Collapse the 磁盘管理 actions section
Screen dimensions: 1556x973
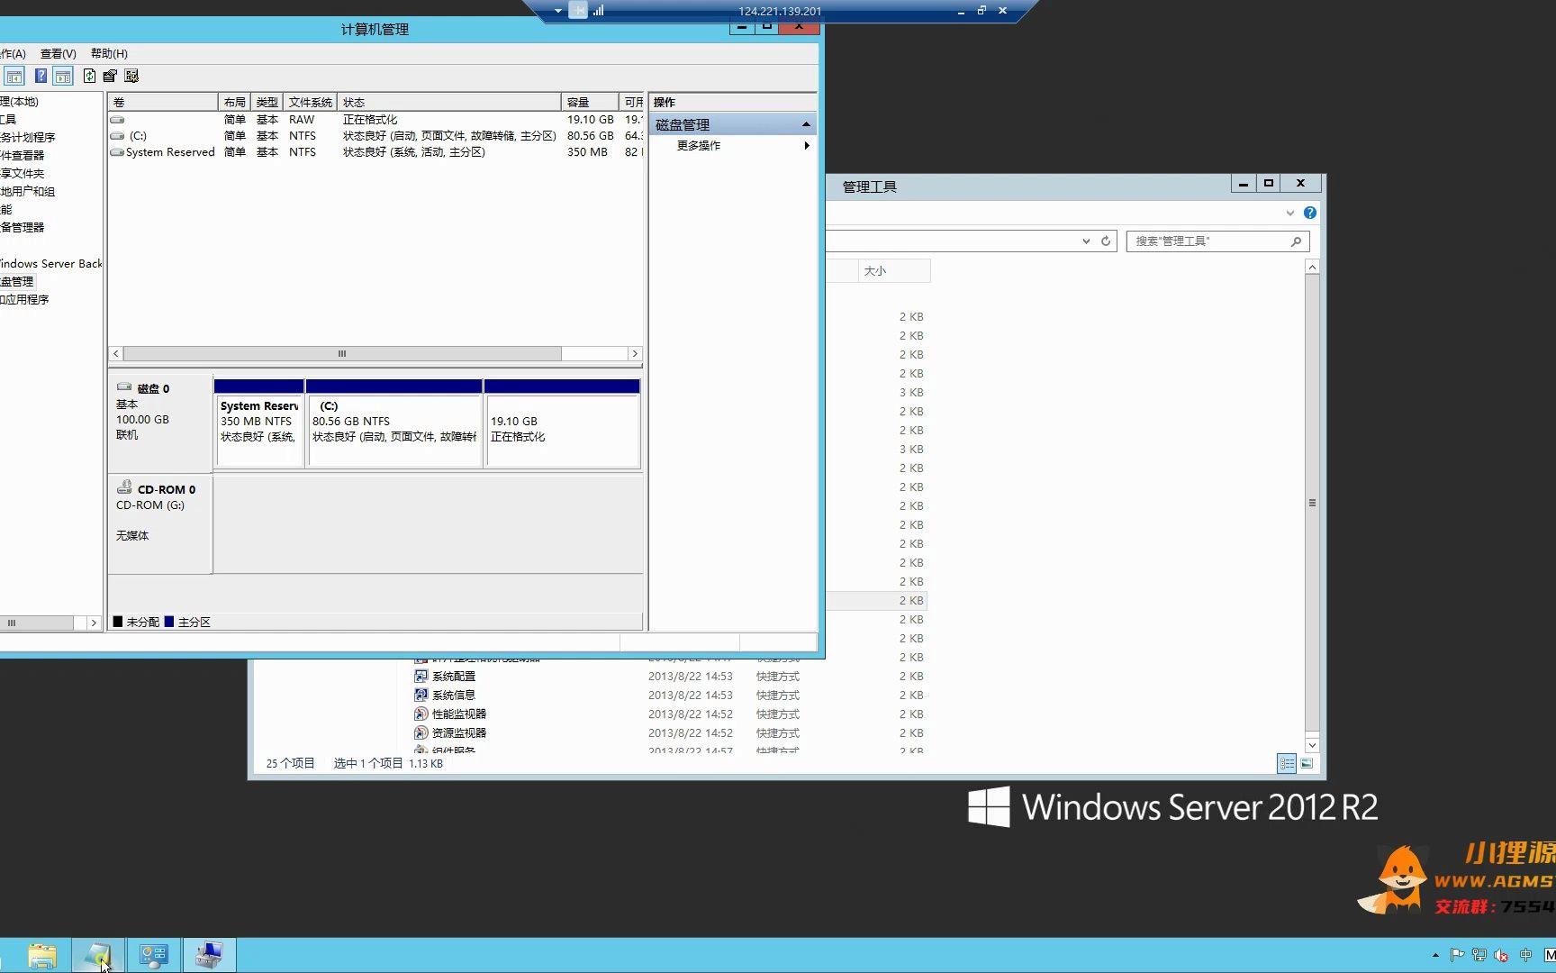pyautogui.click(x=806, y=124)
